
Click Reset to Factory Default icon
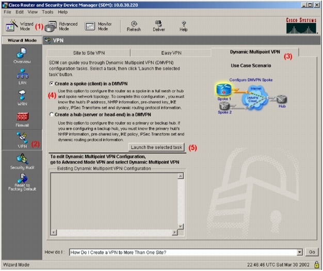click(x=22, y=182)
